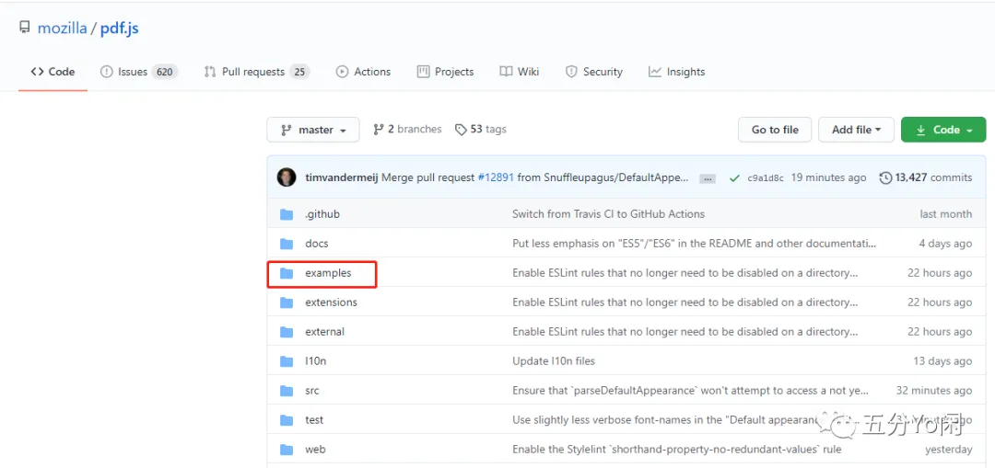Open 'Switch from Travis CI to GitHub Actions' commit

click(x=609, y=214)
